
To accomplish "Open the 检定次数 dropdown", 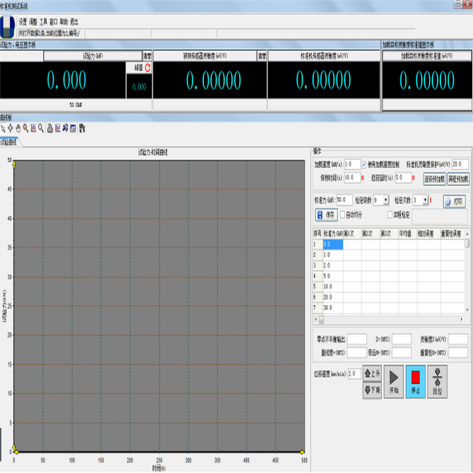I will click(x=425, y=200).
